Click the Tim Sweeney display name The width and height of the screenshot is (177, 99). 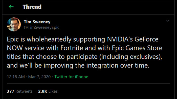click(x=37, y=22)
